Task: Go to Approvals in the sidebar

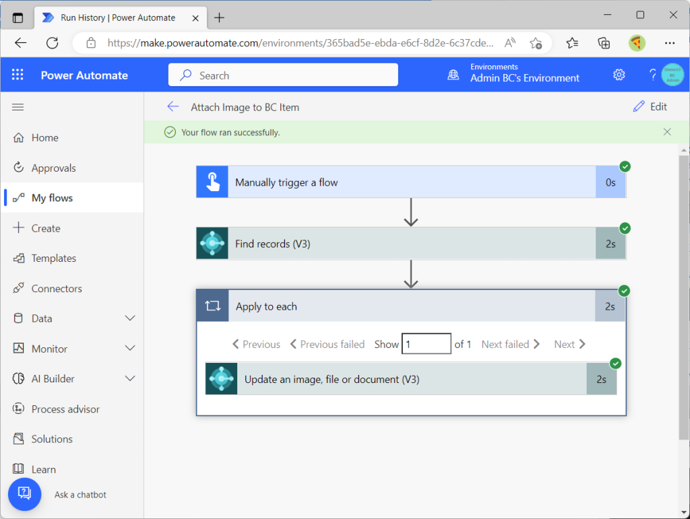Action: (x=44, y=168)
